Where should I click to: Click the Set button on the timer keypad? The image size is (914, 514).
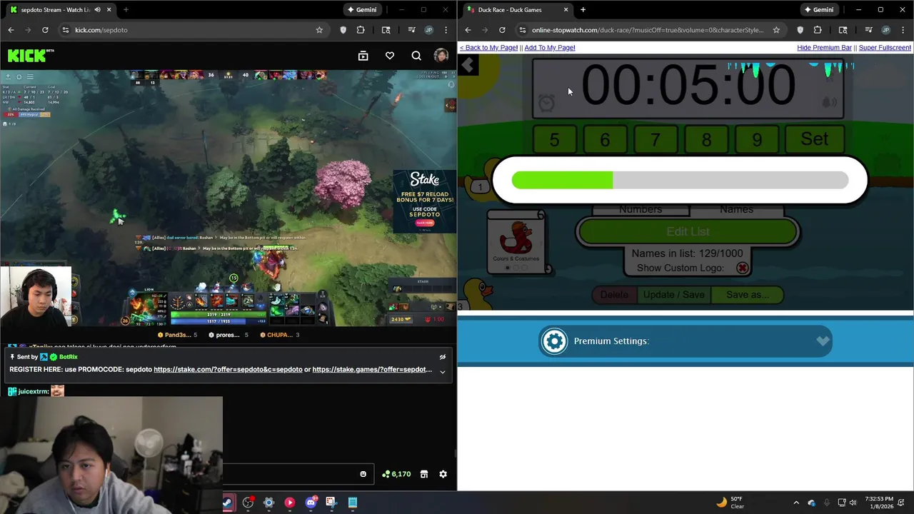815,139
